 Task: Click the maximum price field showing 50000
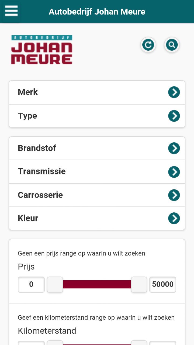tap(163, 284)
